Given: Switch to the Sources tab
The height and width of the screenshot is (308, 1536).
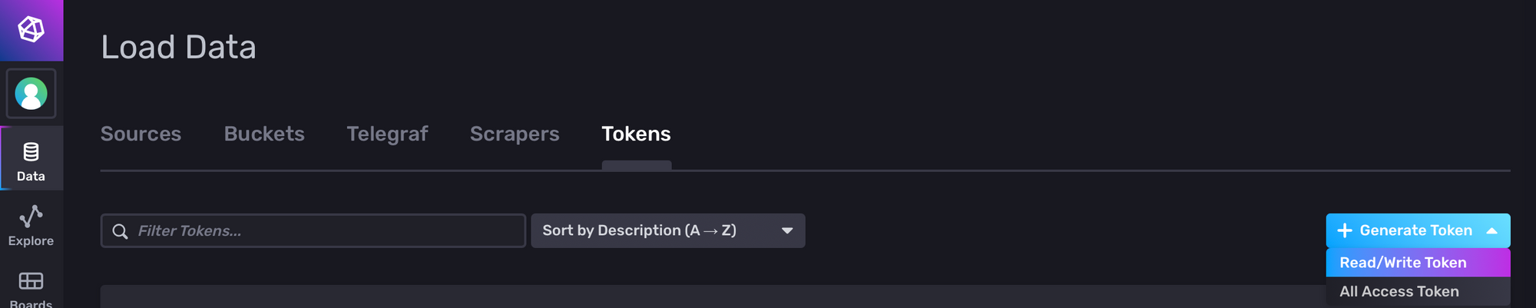Looking at the screenshot, I should [141, 134].
